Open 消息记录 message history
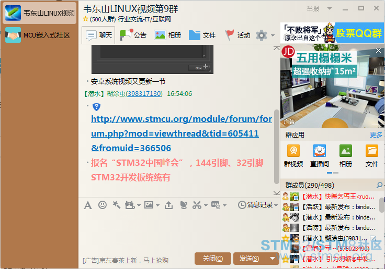The width and height of the screenshot is (385, 269). click(256, 205)
